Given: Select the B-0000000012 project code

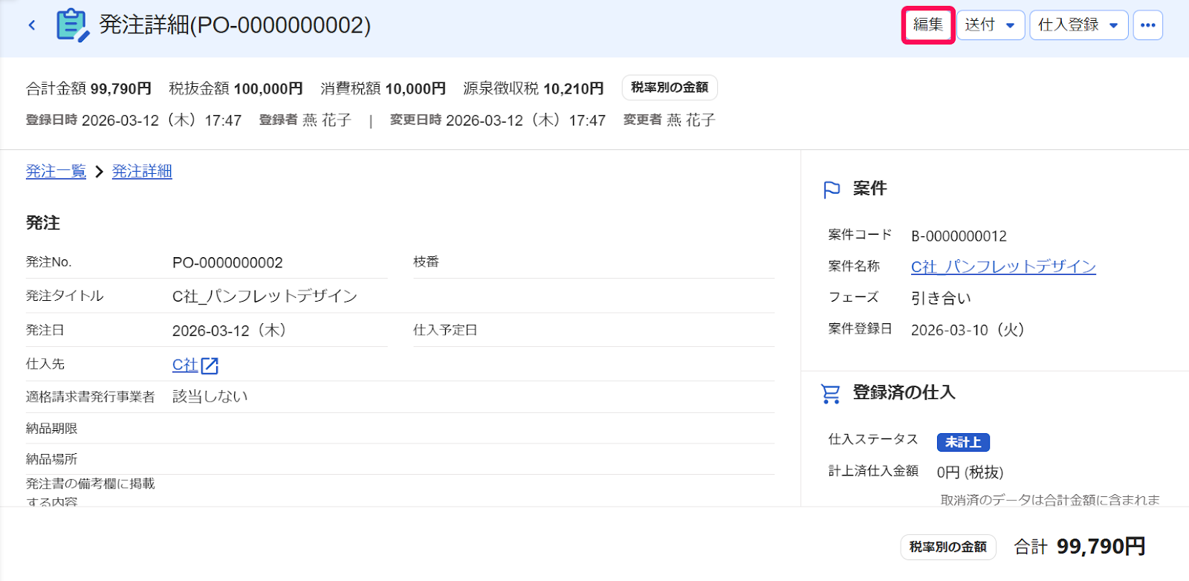Looking at the screenshot, I should (959, 236).
